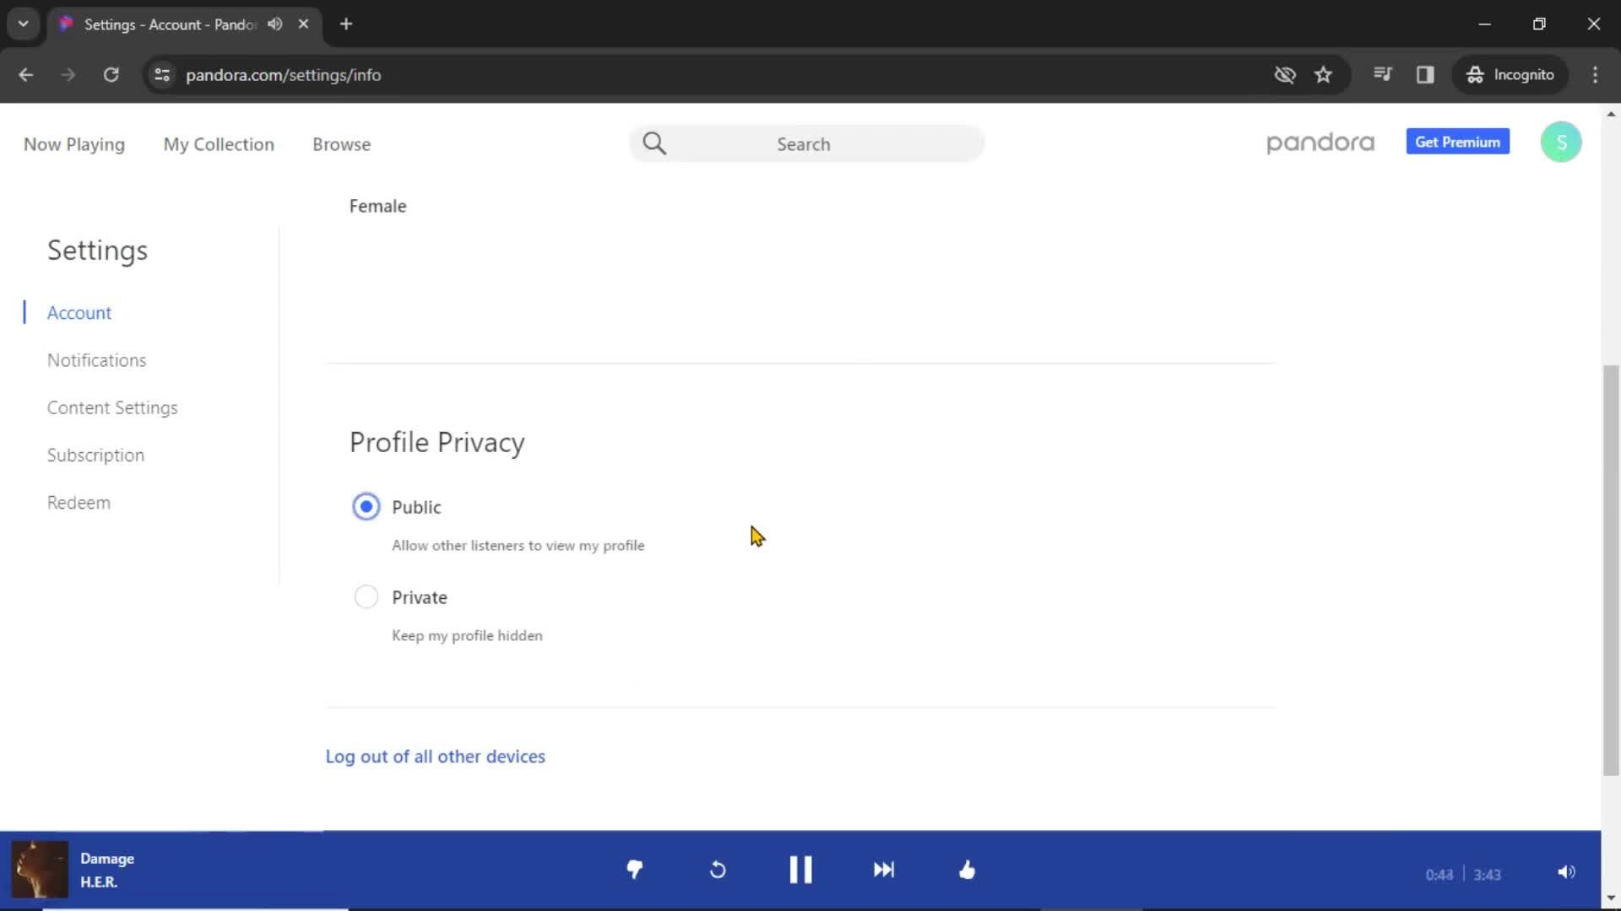Click 'Keep my profile hidden' text

point(467,636)
